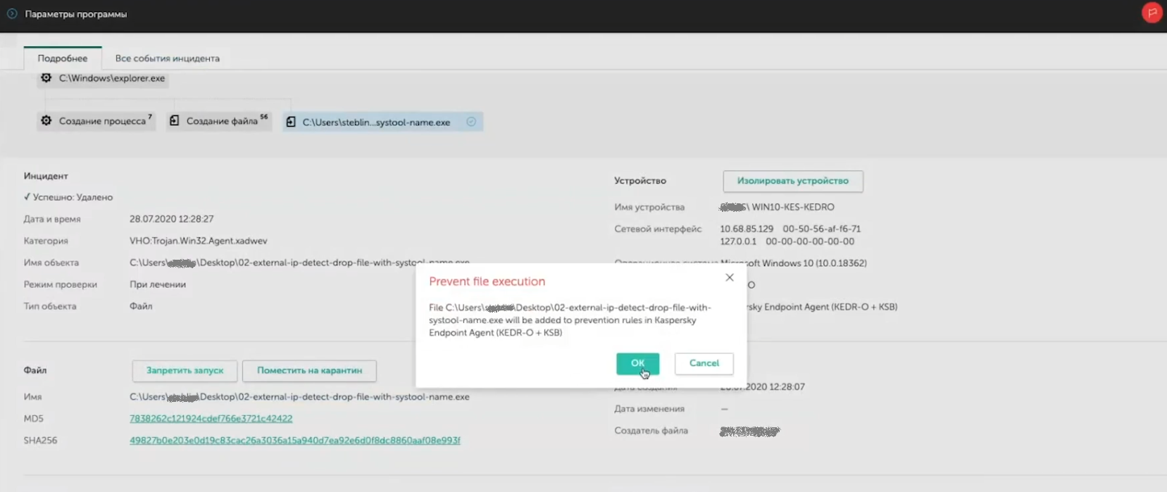The width and height of the screenshot is (1167, 492).
Task: Click the device name 'WIN10-KES-KEDRO'
Action: [x=793, y=207]
